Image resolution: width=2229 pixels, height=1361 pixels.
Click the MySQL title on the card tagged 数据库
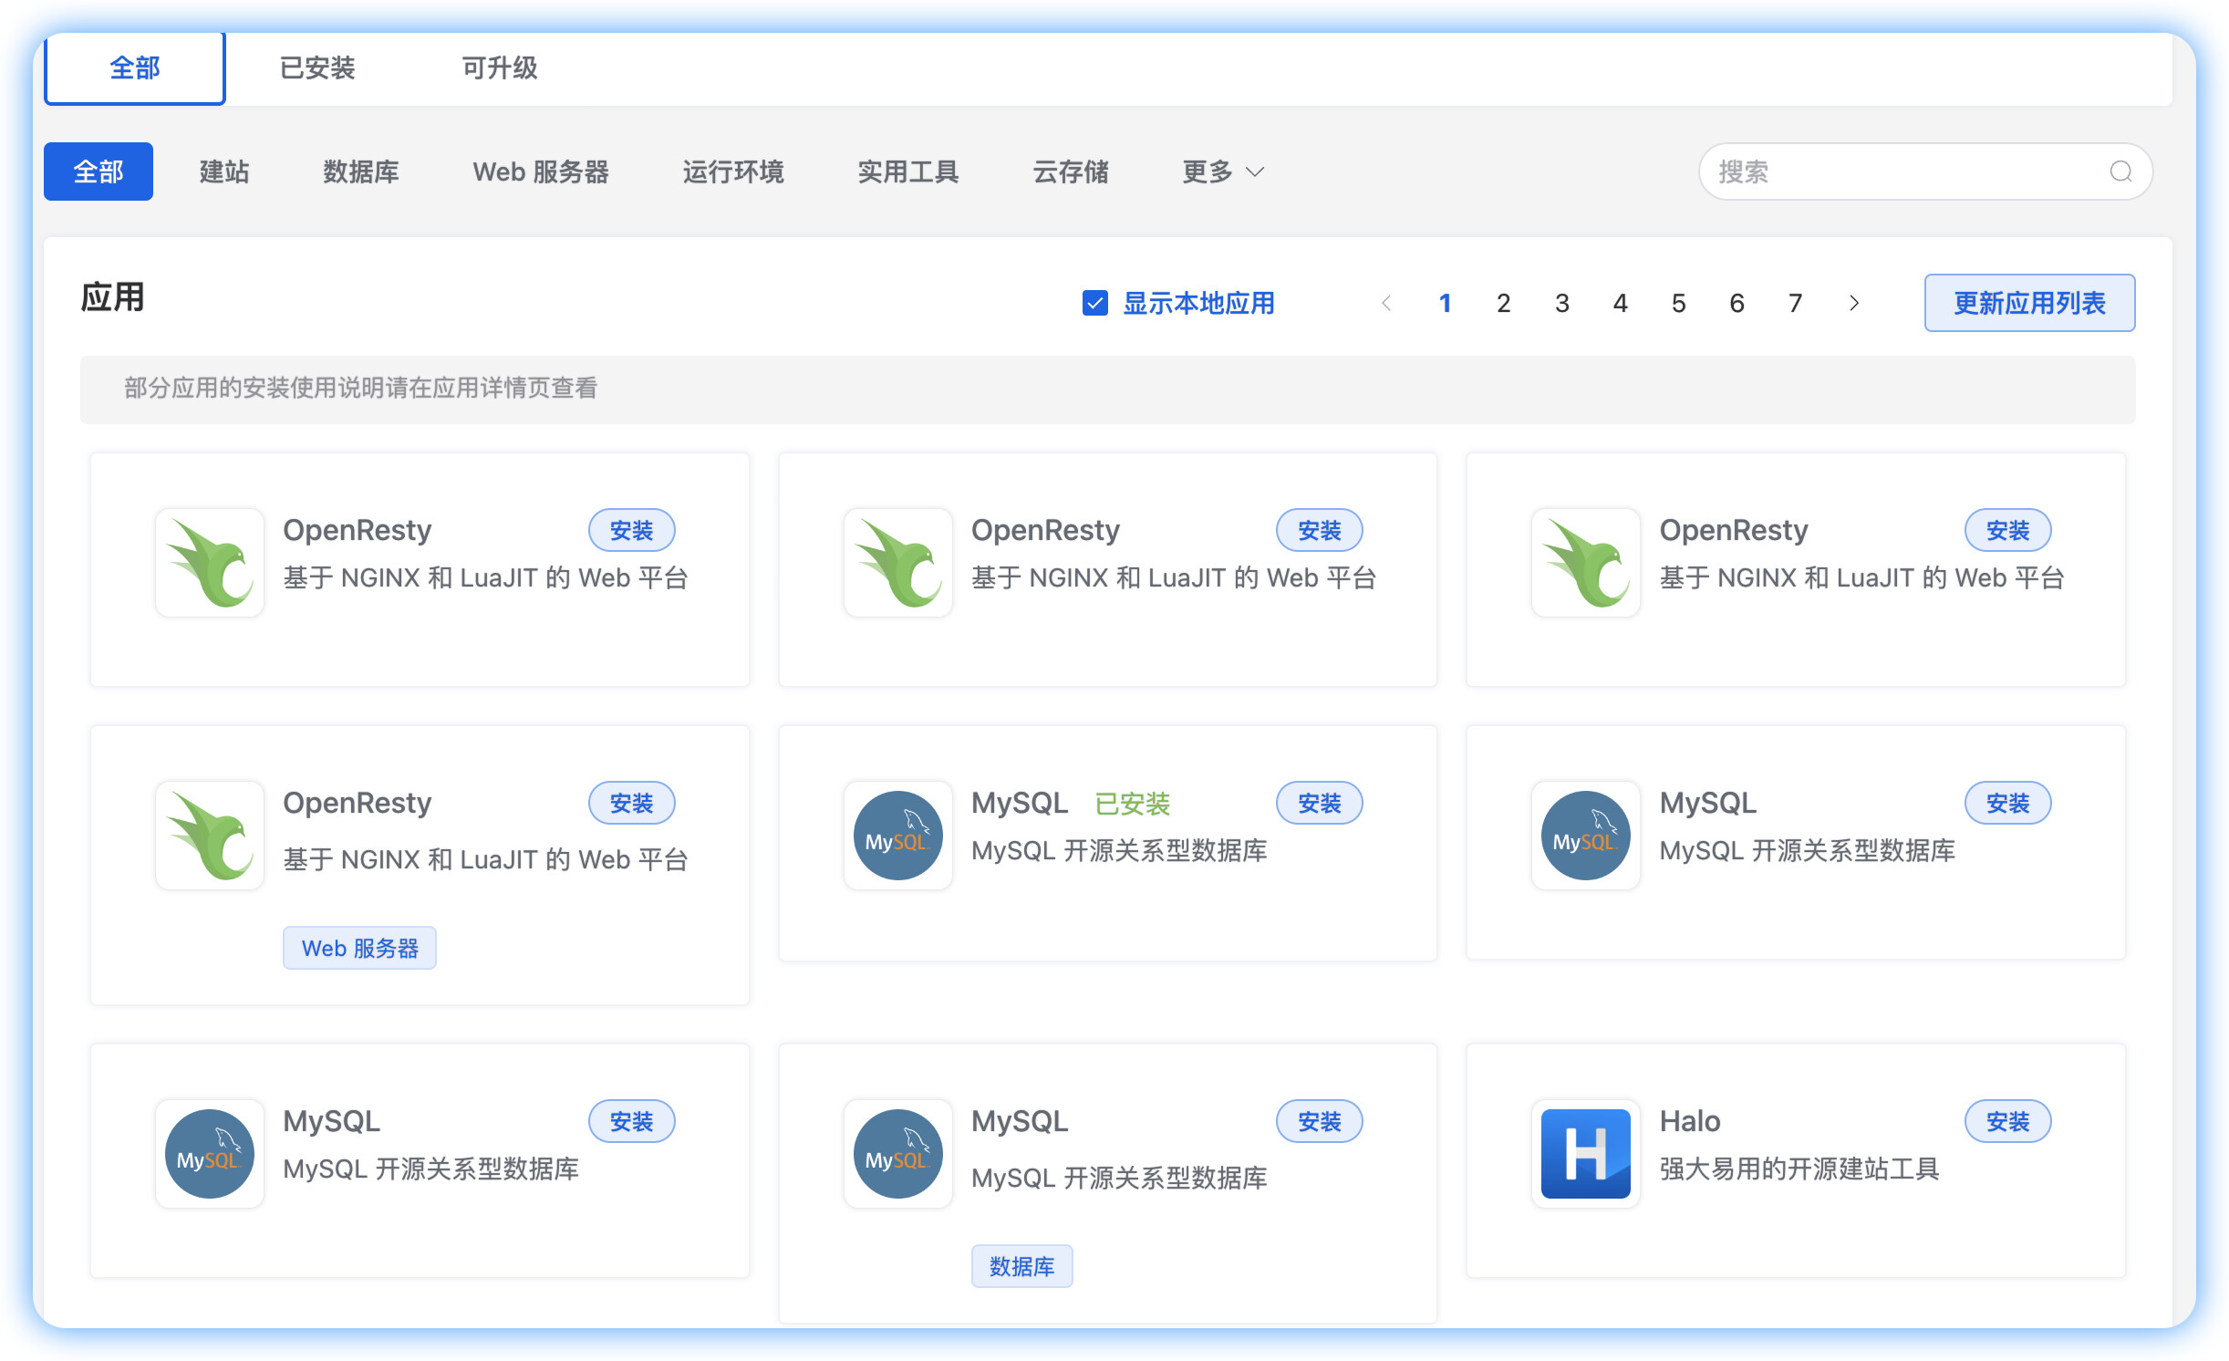[x=1019, y=1121]
